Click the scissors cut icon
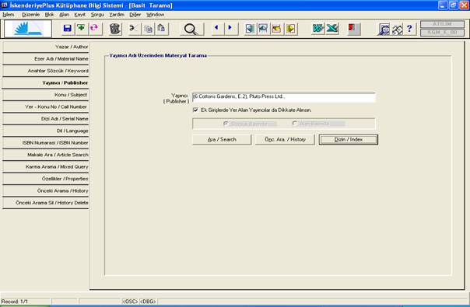The image size is (470, 307). 134,29
